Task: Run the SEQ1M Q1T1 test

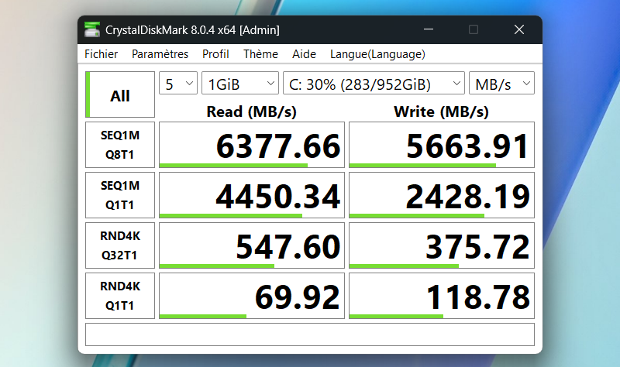Action: [x=120, y=195]
